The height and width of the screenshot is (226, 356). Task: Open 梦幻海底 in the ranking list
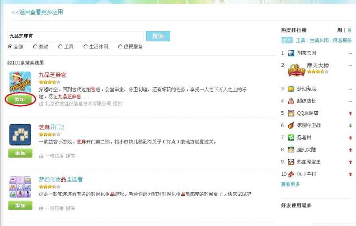[307, 89]
